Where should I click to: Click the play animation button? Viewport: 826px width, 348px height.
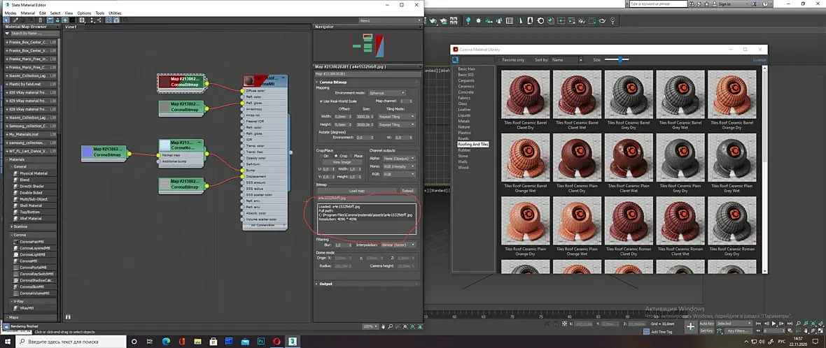(x=773, y=324)
